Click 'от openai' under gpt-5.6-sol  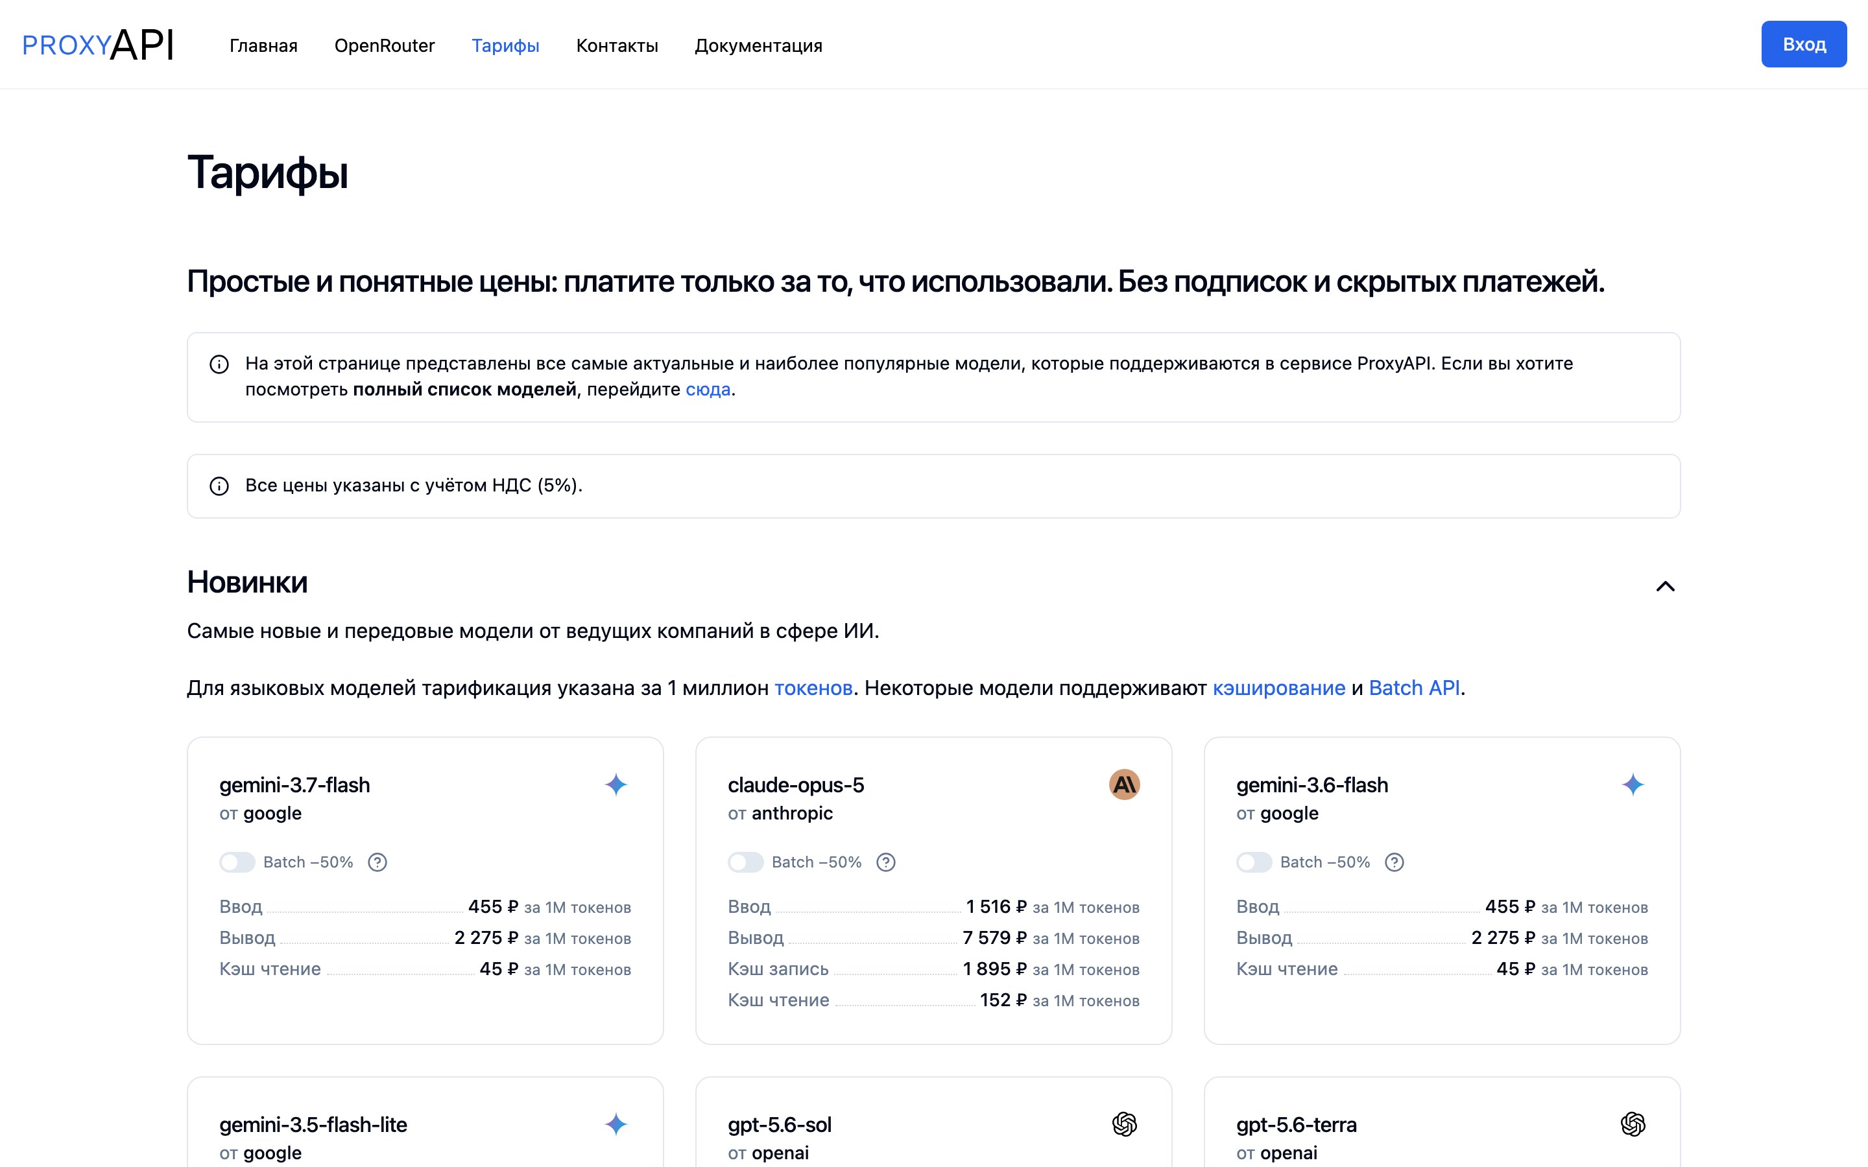[768, 1153]
